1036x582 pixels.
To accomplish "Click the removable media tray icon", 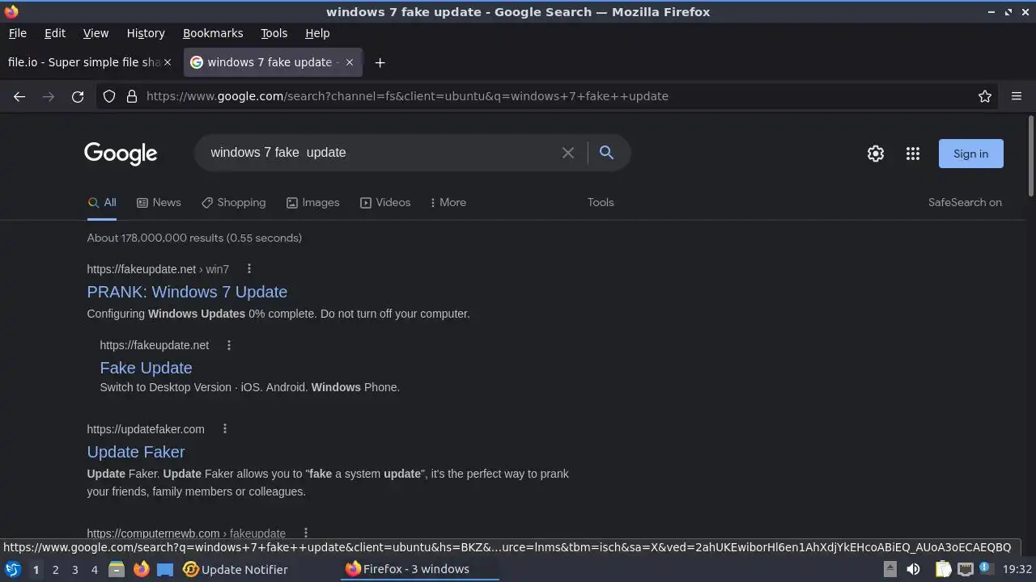I will (890, 569).
